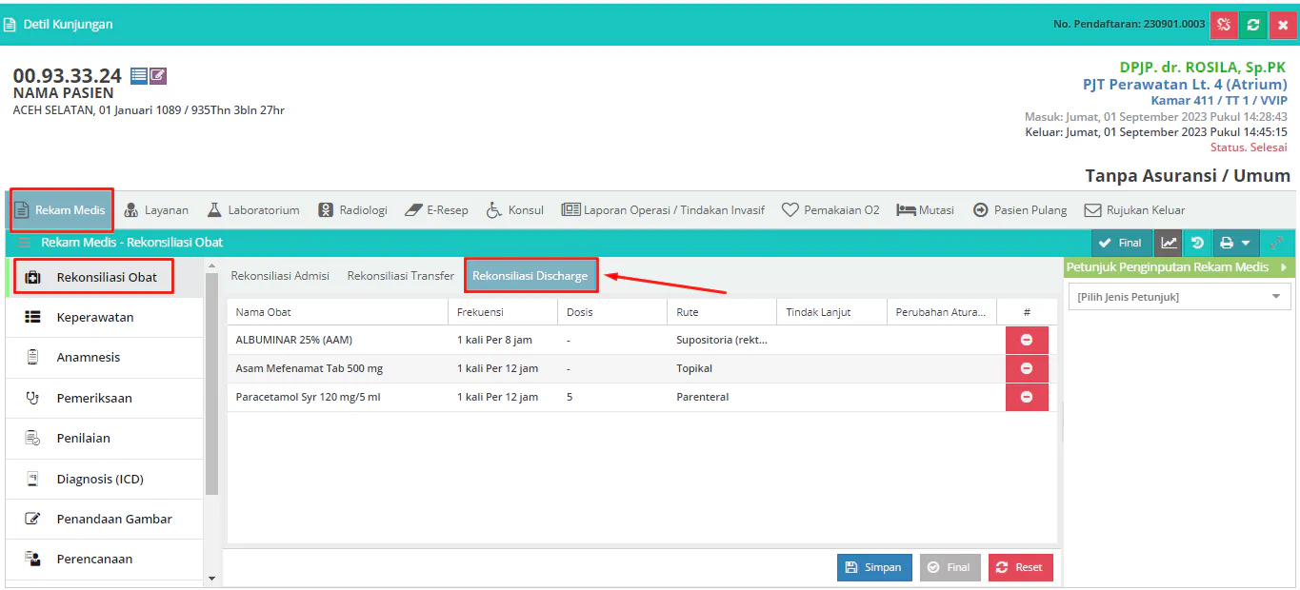
Task: Expand the Petunjuk Penginputan Rekam Medis panel arrow
Action: click(1283, 267)
